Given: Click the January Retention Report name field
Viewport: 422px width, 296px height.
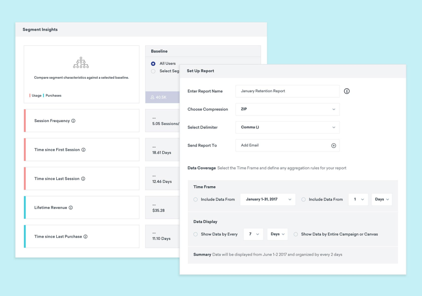Looking at the screenshot, I should tap(287, 91).
